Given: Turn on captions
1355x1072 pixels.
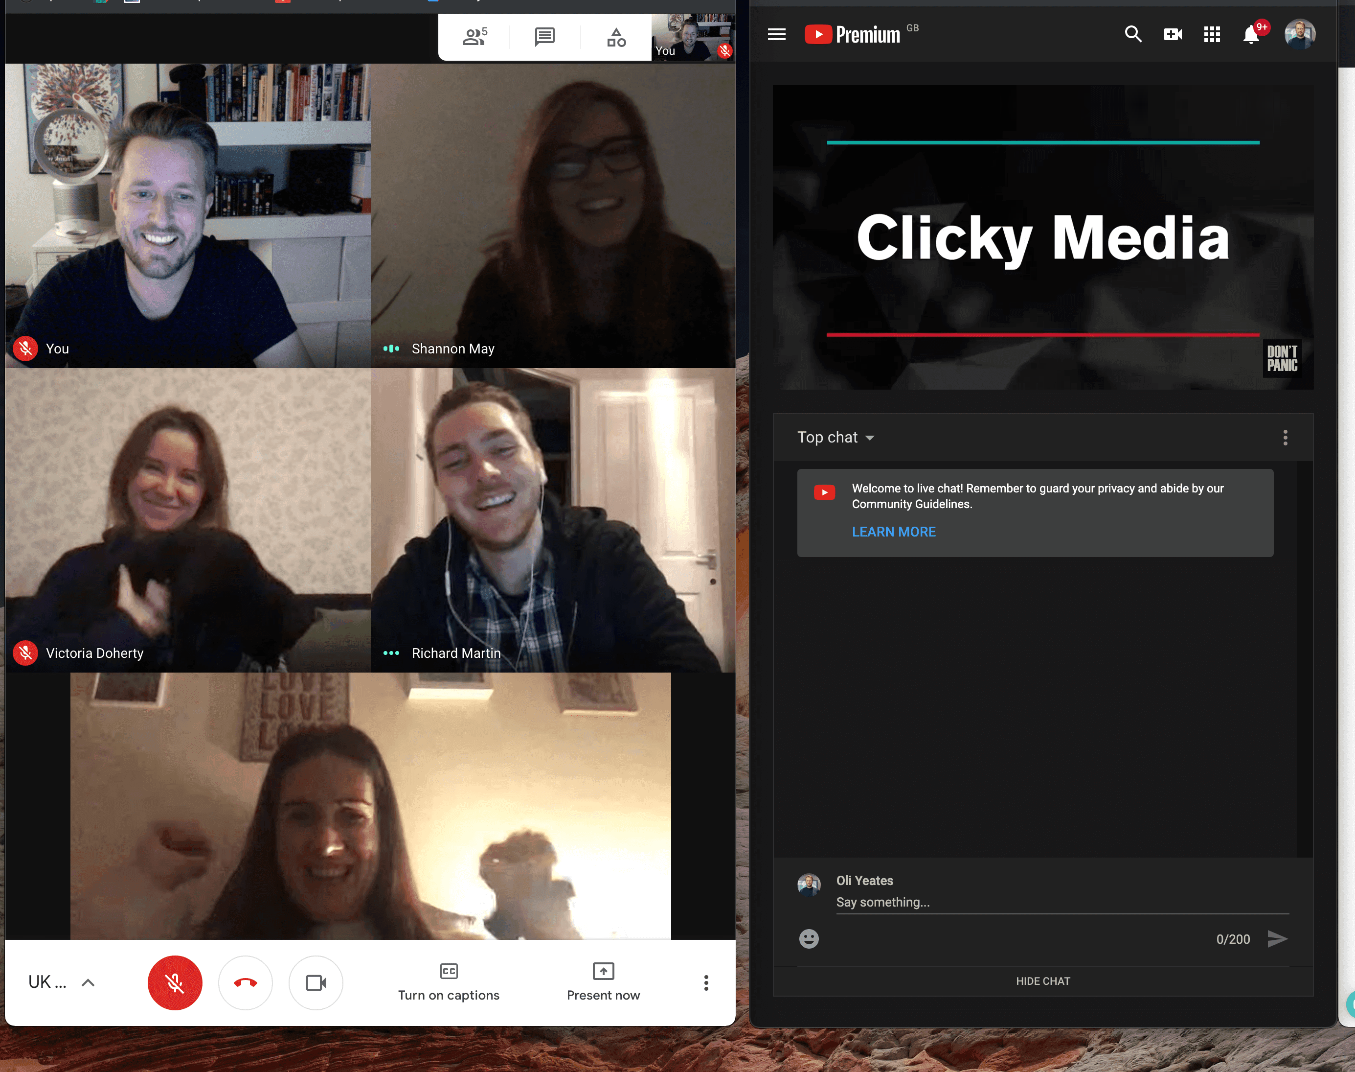Looking at the screenshot, I should [449, 982].
